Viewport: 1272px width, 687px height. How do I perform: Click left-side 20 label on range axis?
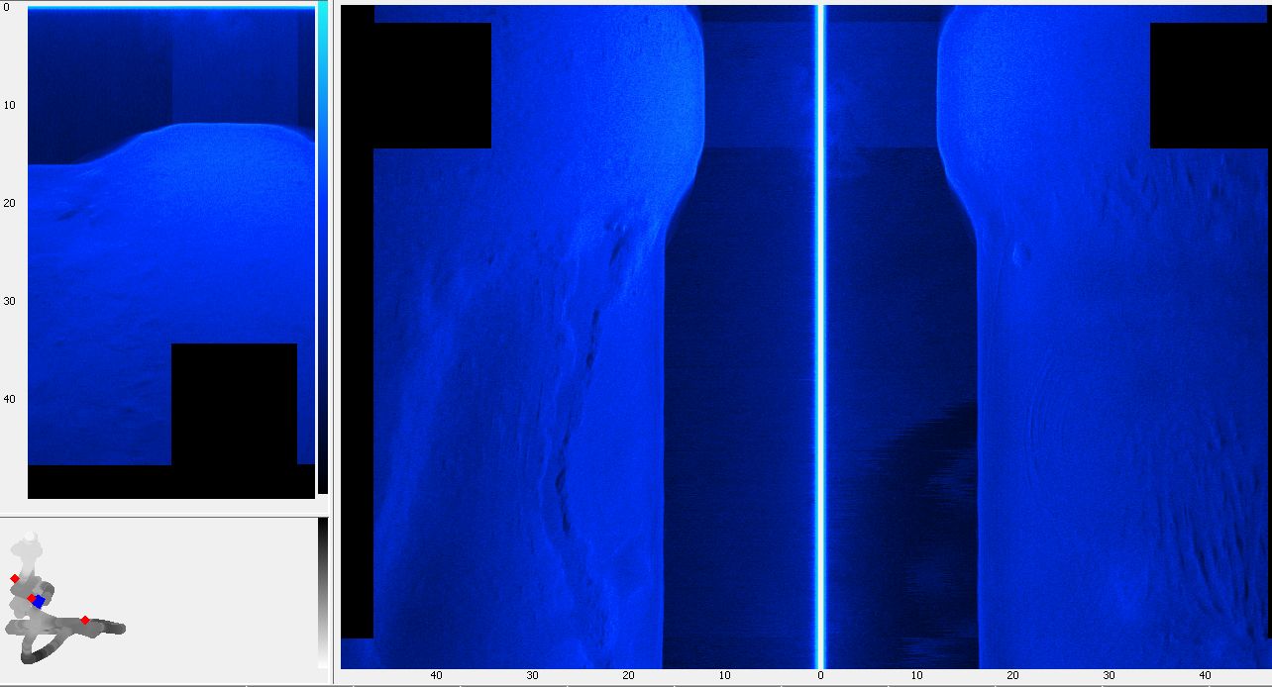point(628,675)
